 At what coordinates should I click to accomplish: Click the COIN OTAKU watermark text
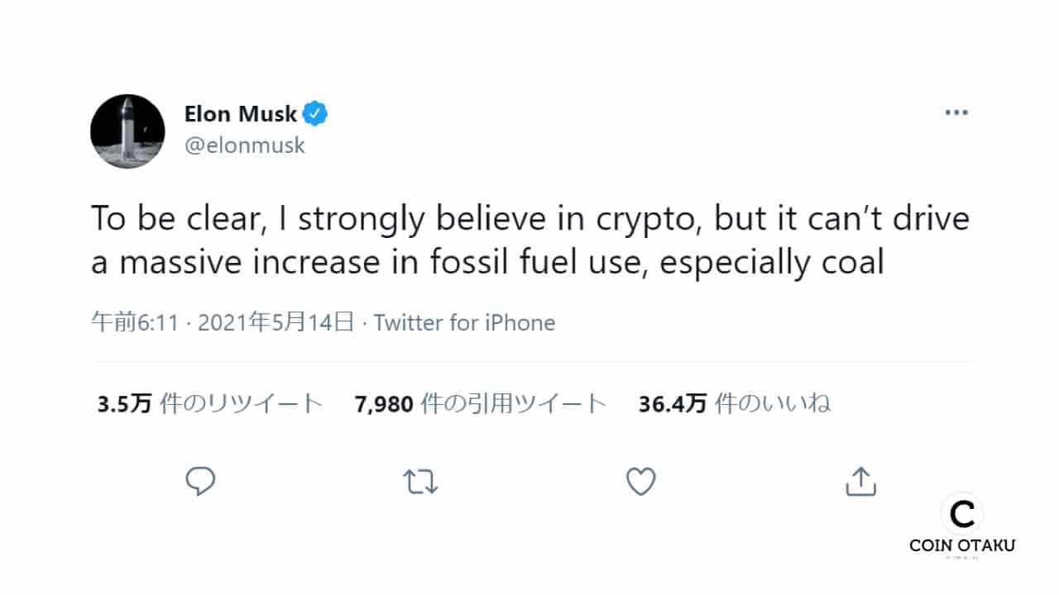coord(961,545)
